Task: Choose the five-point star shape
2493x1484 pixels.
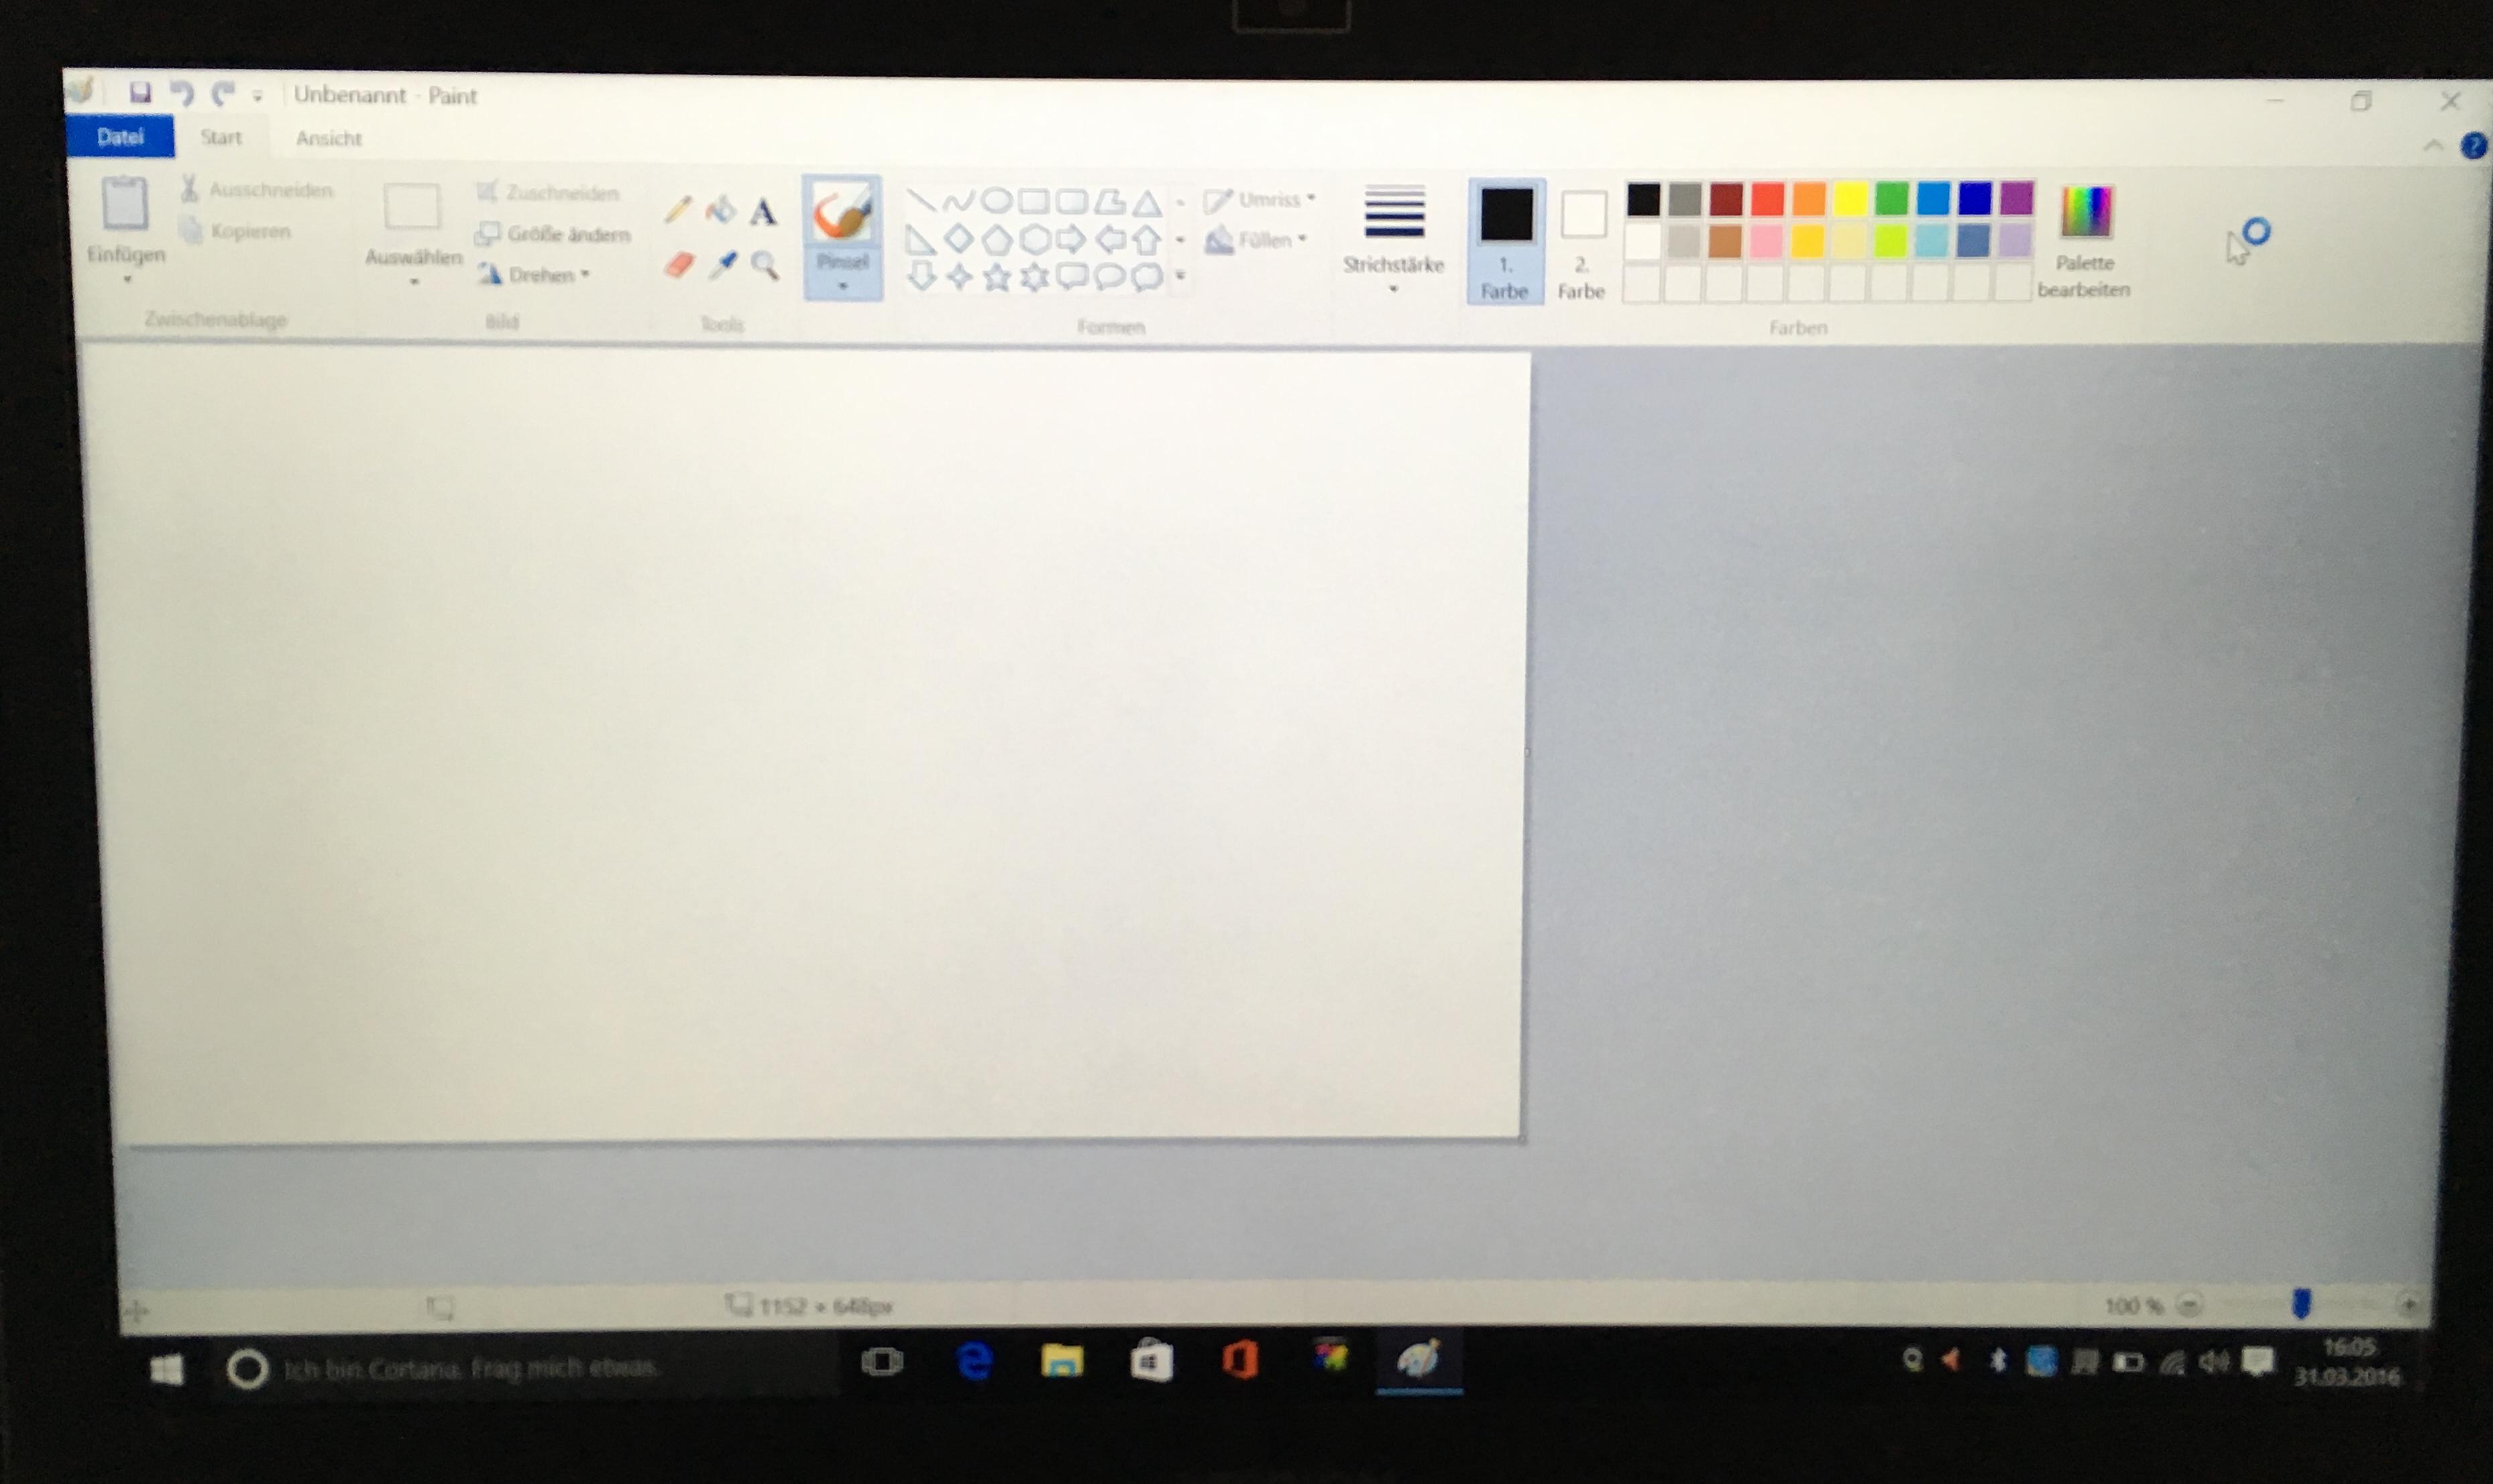Action: pyautogui.click(x=996, y=277)
